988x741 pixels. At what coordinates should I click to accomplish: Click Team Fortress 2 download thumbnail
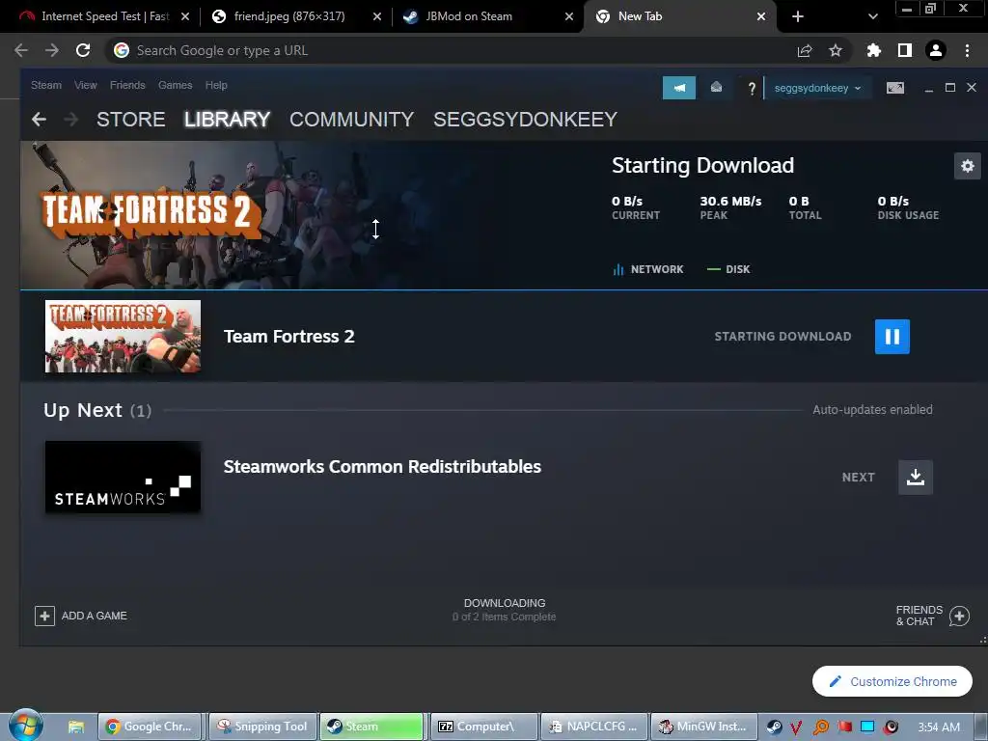point(123,337)
